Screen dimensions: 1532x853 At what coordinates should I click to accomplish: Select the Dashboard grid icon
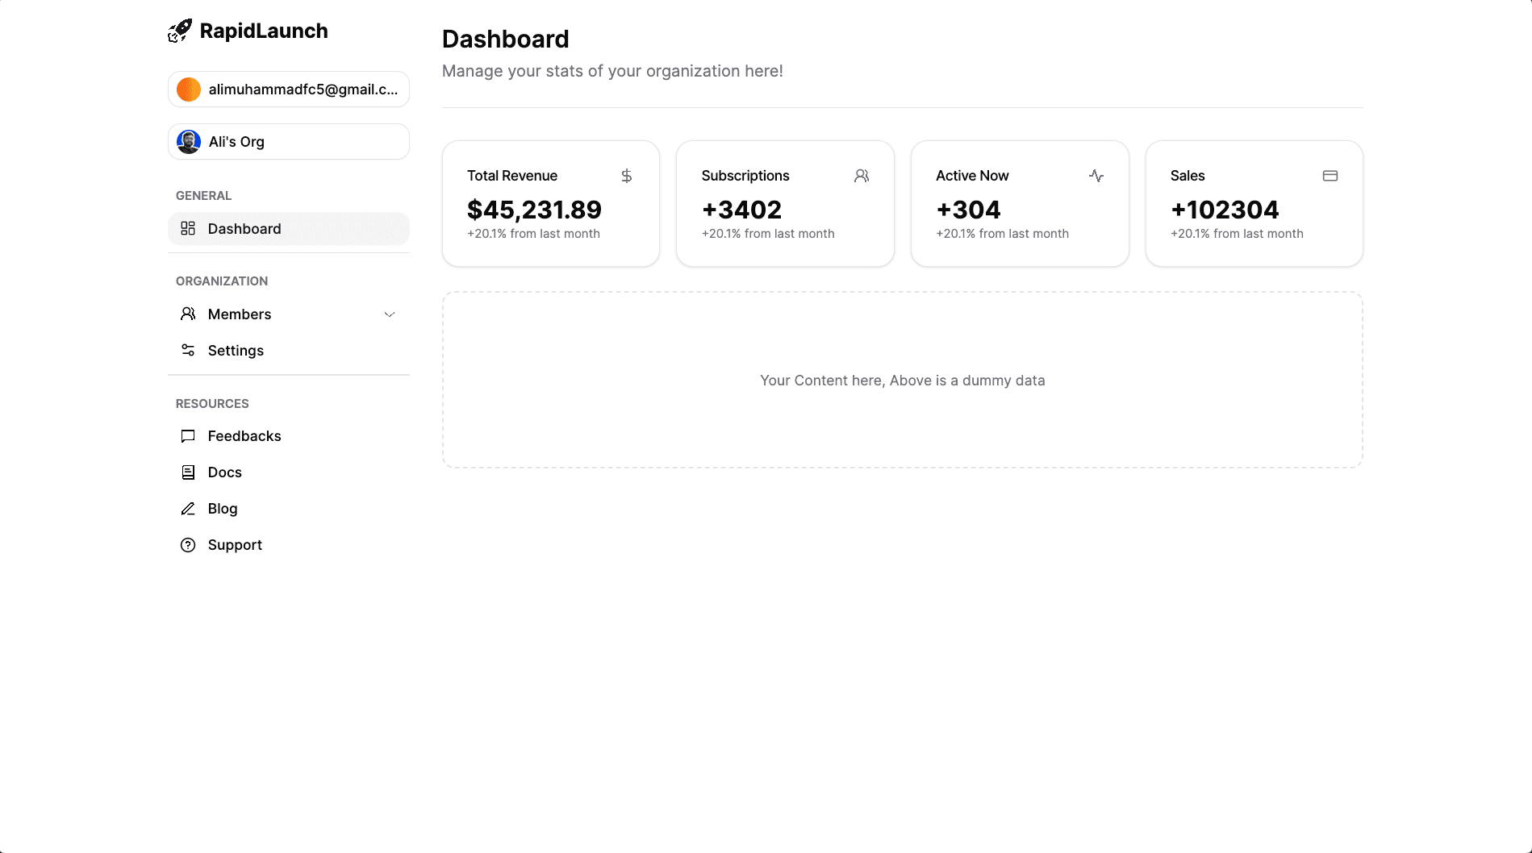coord(188,228)
